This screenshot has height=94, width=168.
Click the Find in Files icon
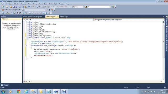[86, 7]
